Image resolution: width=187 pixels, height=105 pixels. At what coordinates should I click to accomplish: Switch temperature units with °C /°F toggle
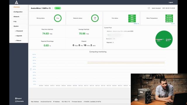(173, 24)
